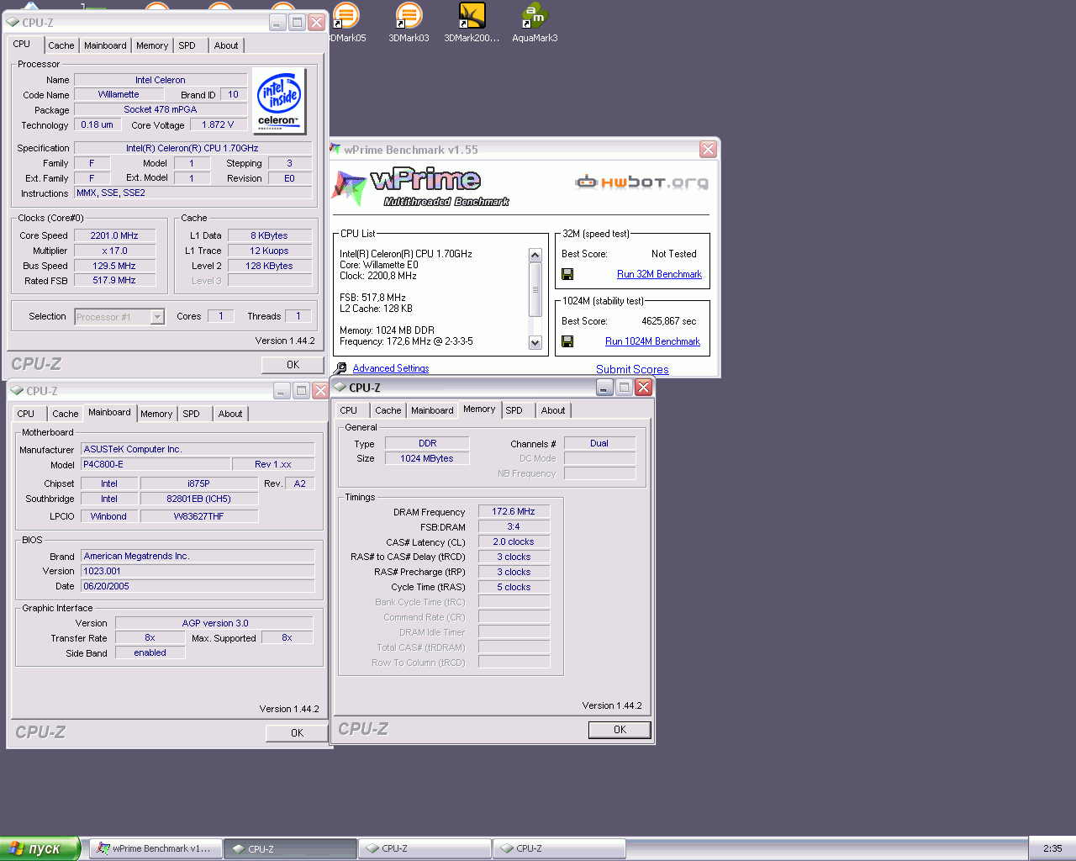Open the Processor selection dropdown
The height and width of the screenshot is (861, 1076).
coord(157,317)
